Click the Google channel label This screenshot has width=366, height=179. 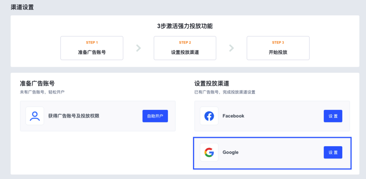tap(231, 152)
